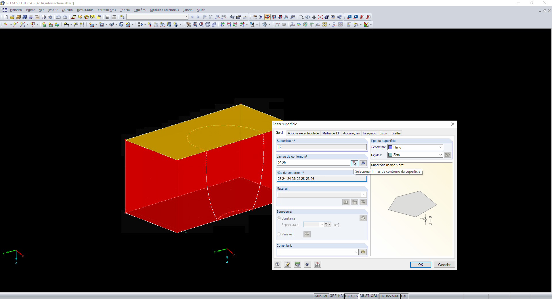Viewport: 552px width, 299px height.
Task: Toggle GRELHA grid in status bar
Action: coord(336,296)
